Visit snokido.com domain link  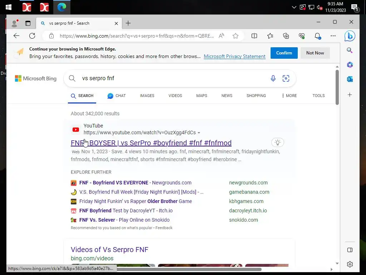(243, 220)
